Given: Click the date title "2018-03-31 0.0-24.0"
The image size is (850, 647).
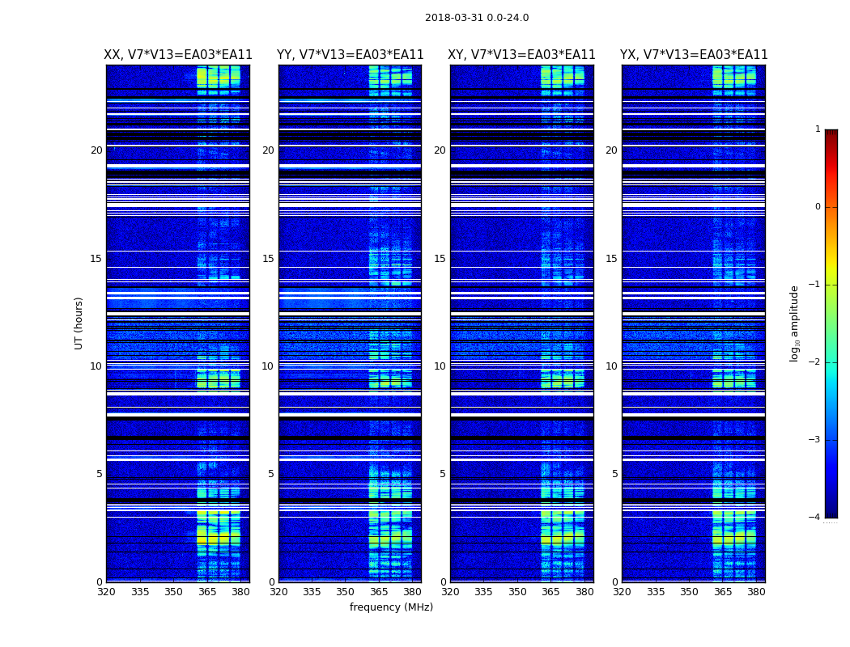Looking at the screenshot, I should (x=476, y=18).
